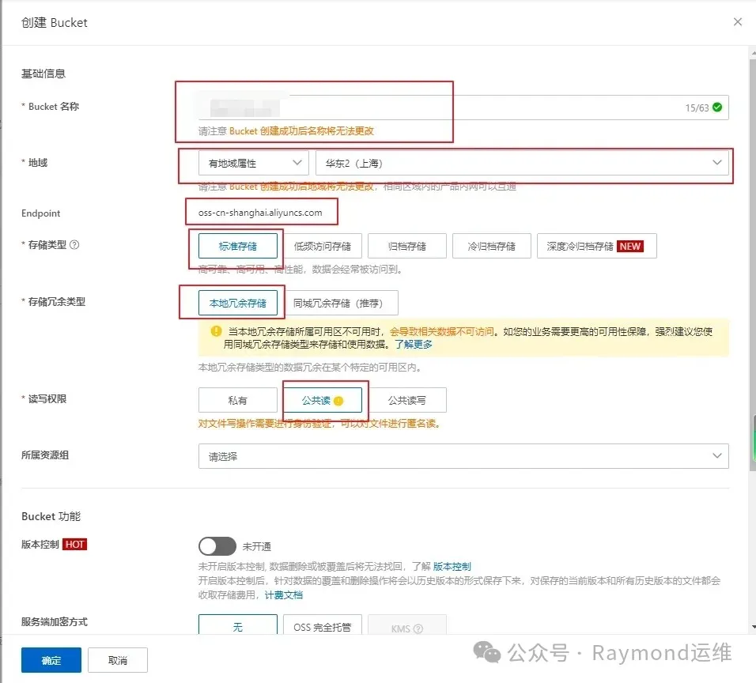Select 深度冷归档存储 storage type
Screen dimensions: 756x683
tap(596, 247)
